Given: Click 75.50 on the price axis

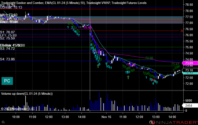Looking at the screenshot, I should click(x=189, y=41).
